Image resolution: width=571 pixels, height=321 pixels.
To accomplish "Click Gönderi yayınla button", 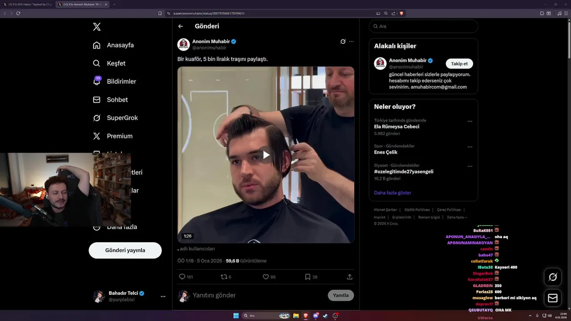I will click(x=125, y=250).
